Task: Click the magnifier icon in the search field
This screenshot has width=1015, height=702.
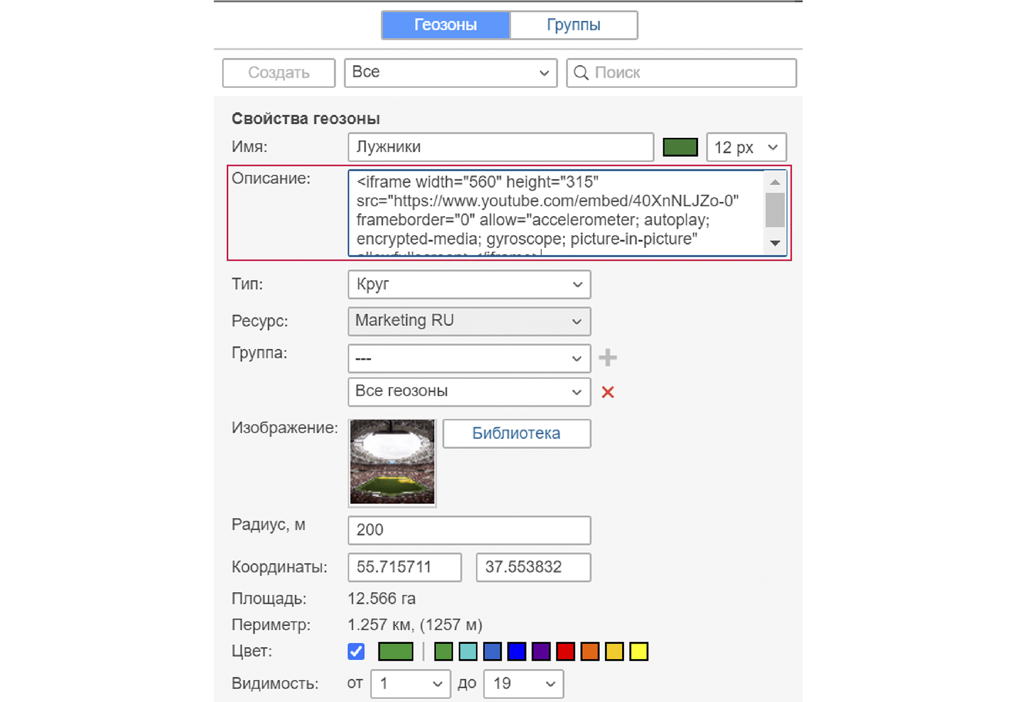Action: click(582, 73)
